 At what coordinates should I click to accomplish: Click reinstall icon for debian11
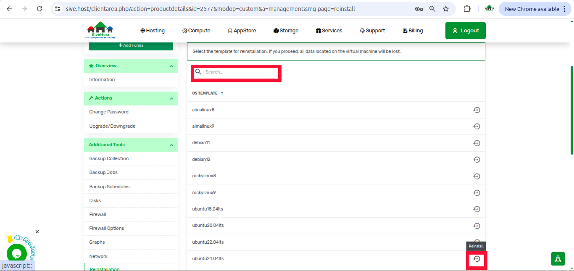click(x=477, y=143)
